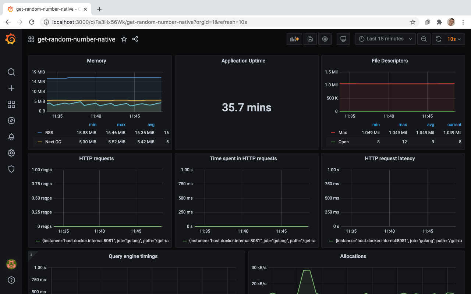Toggle the HTTP request latency legend series
The image size is (471, 294).
pyautogui.click(x=399, y=241)
